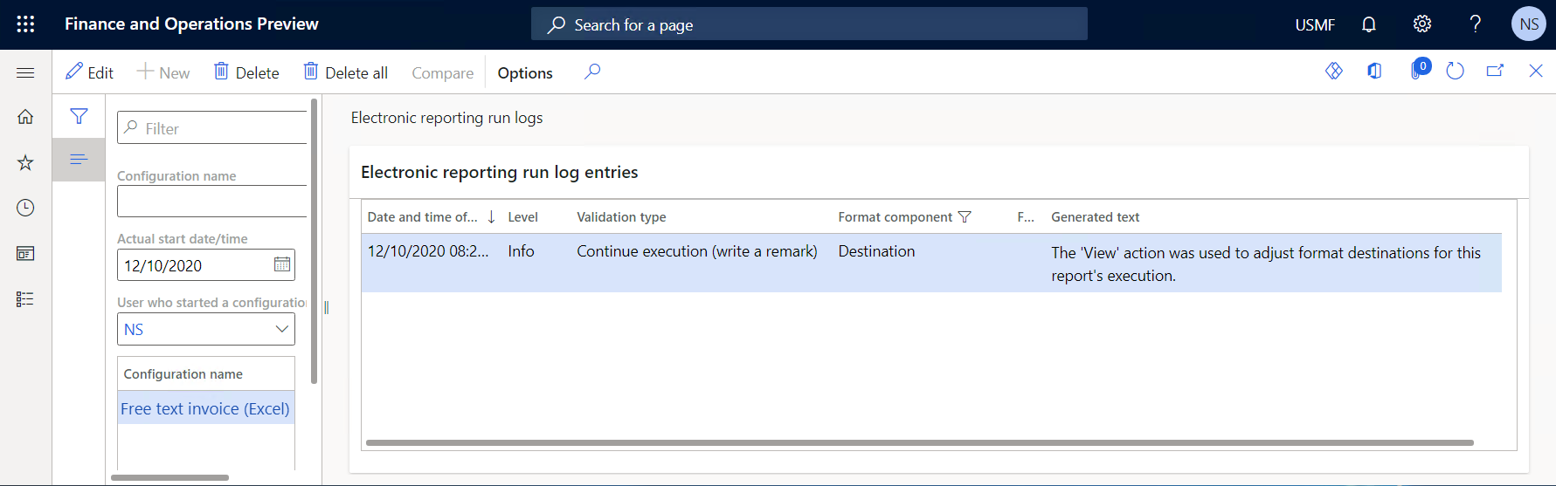The width and height of the screenshot is (1556, 486).
Task: Open the Options menu tab
Action: click(x=525, y=73)
